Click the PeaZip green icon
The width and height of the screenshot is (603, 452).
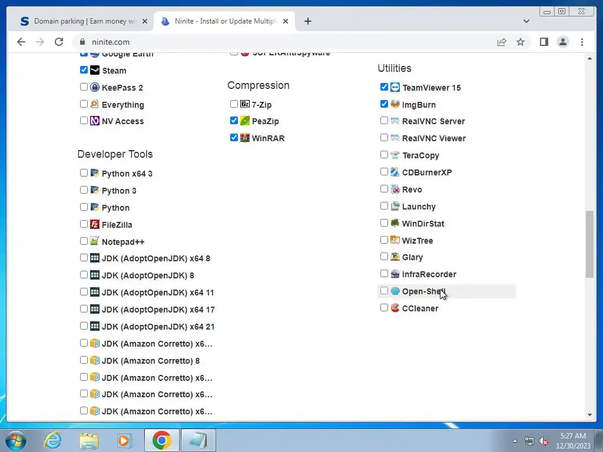click(x=245, y=121)
